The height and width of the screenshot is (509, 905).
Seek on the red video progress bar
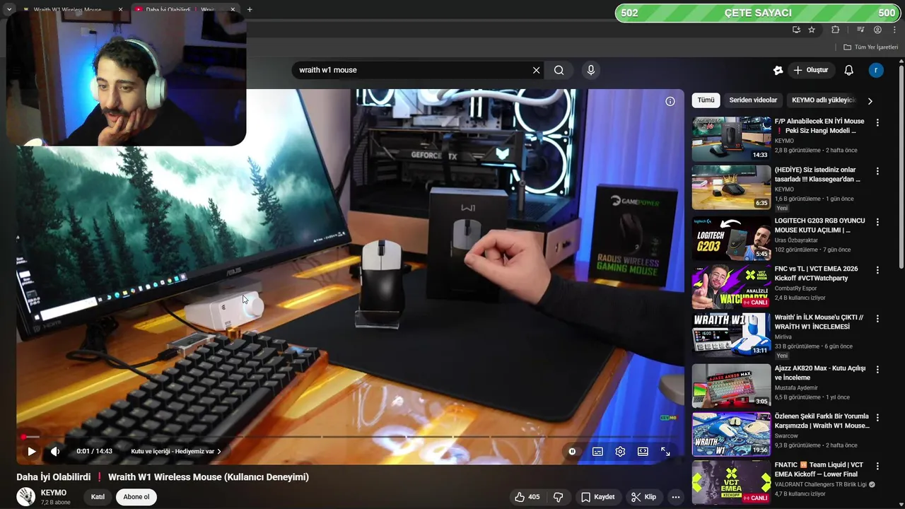point(350,437)
